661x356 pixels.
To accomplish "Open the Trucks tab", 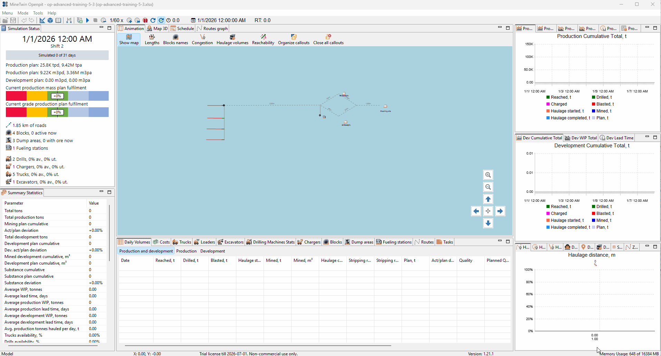I will click(182, 242).
